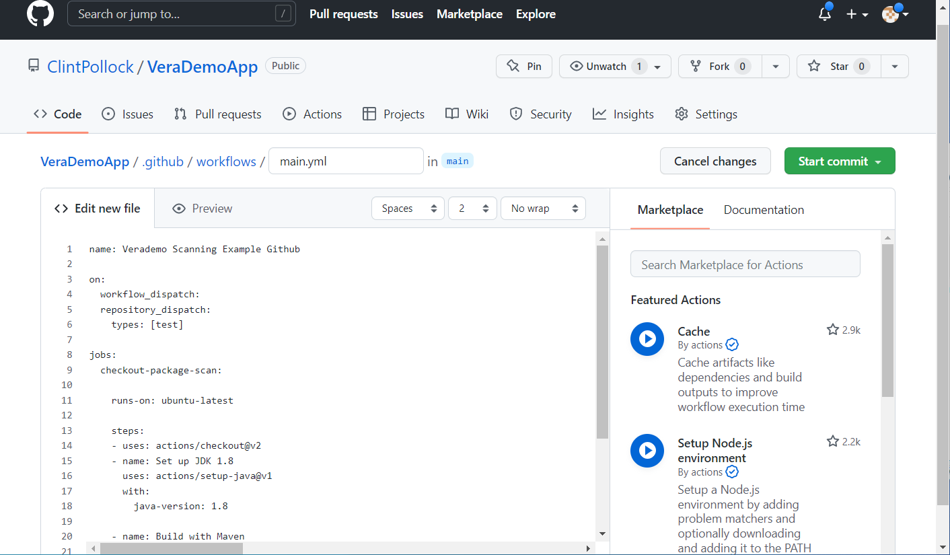950x555 pixels.
Task: Click Marketplace in the top header
Action: pos(470,14)
